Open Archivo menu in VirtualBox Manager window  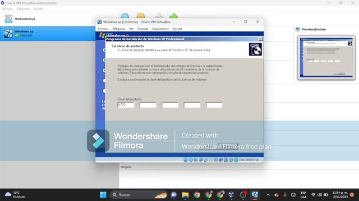click(7, 9)
